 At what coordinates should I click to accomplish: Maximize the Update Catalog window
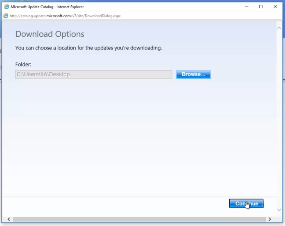point(261,7)
